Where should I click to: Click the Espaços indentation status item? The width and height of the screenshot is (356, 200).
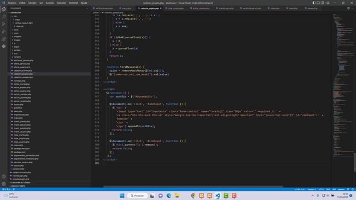[311, 189]
